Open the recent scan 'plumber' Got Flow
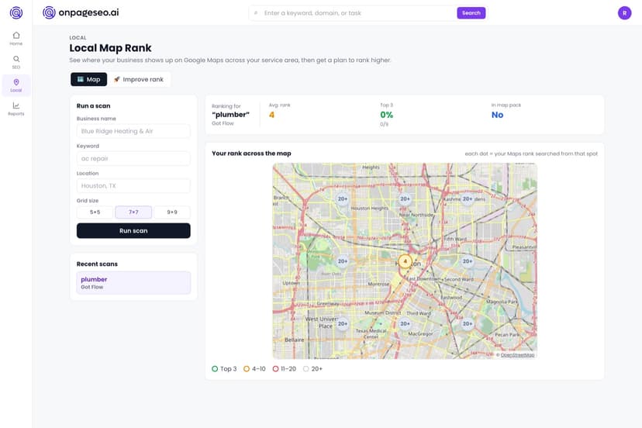The width and height of the screenshot is (642, 428). pos(133,282)
